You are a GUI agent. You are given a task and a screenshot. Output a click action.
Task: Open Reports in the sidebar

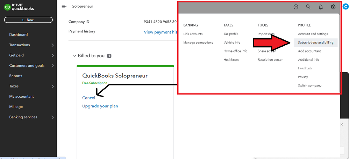click(16, 76)
